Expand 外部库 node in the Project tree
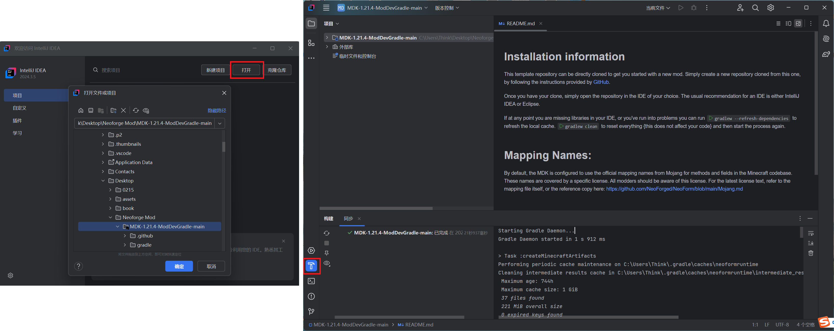The image size is (834, 331). click(327, 47)
